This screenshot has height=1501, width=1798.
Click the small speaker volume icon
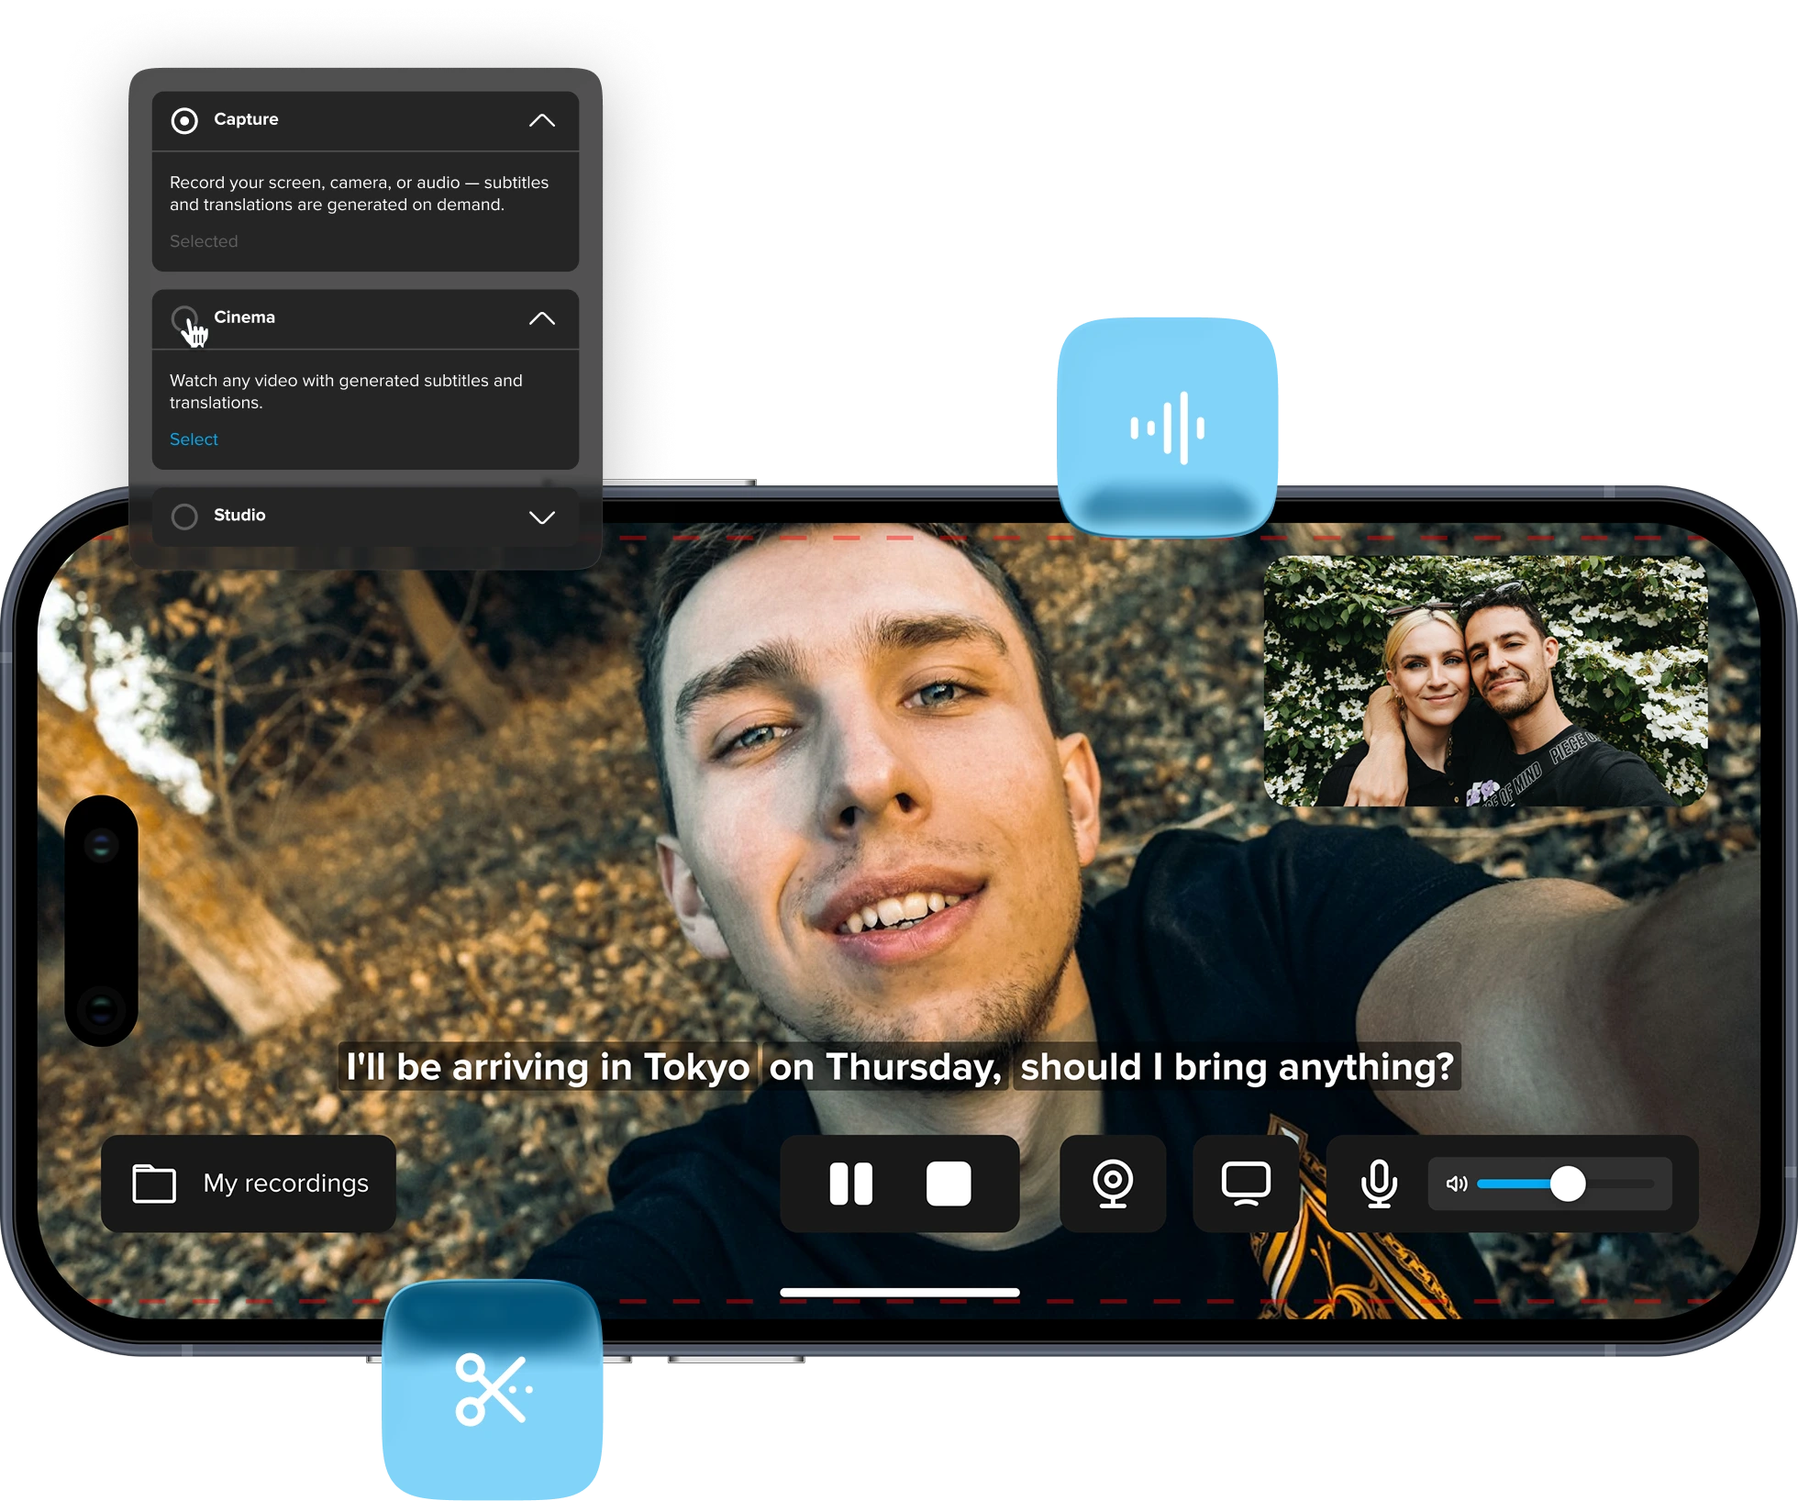[x=1456, y=1184]
